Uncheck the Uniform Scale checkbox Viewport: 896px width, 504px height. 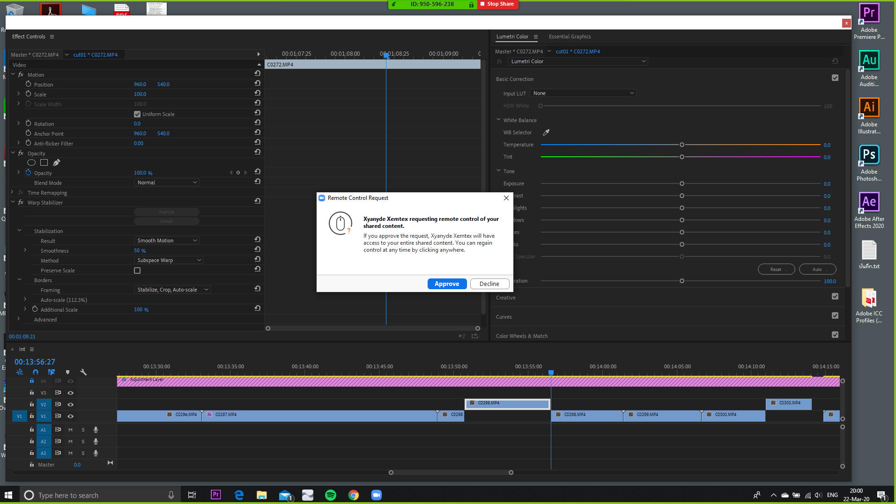tap(137, 114)
